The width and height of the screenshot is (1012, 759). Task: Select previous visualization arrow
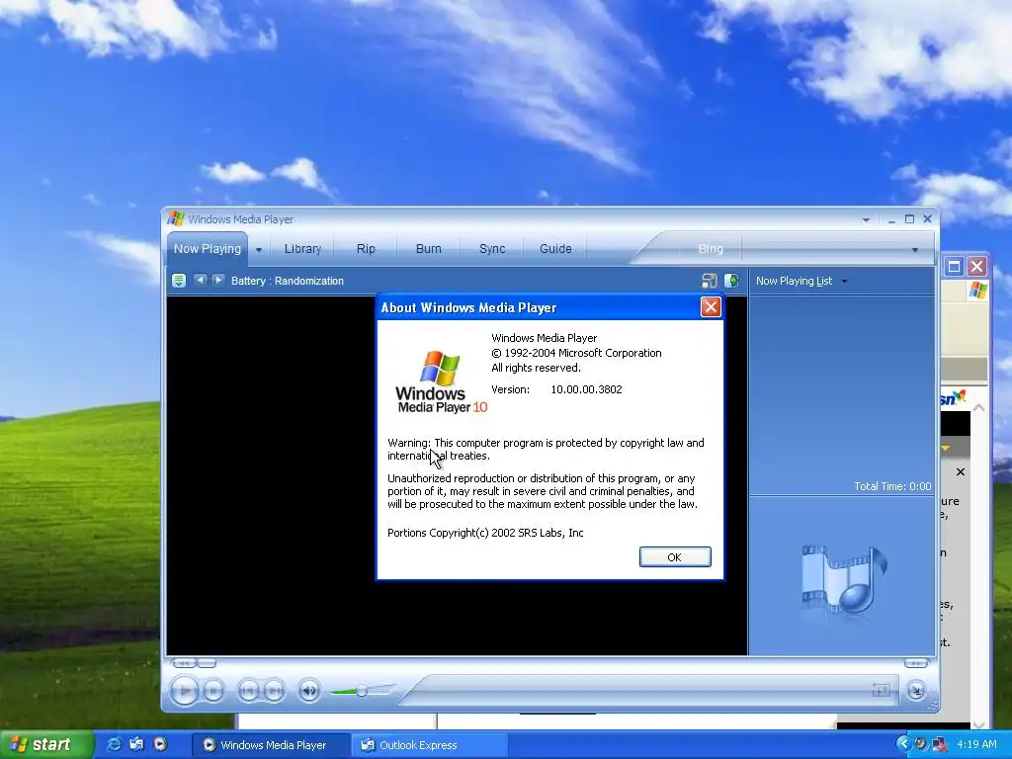pos(201,280)
